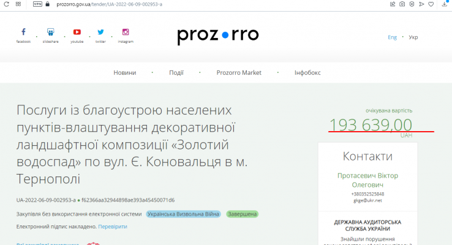Open the browser speed dial grid icon

click(x=18, y=4)
